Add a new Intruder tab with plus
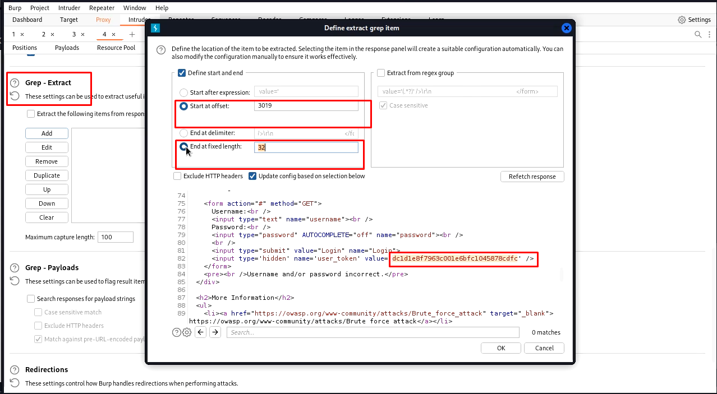 click(x=132, y=34)
